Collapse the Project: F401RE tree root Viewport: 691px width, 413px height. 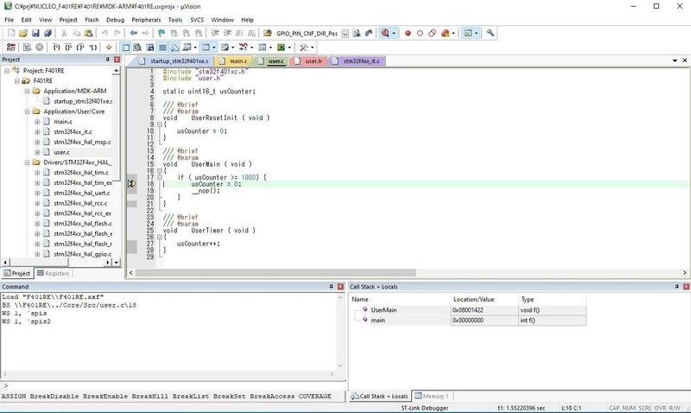(x=7, y=71)
